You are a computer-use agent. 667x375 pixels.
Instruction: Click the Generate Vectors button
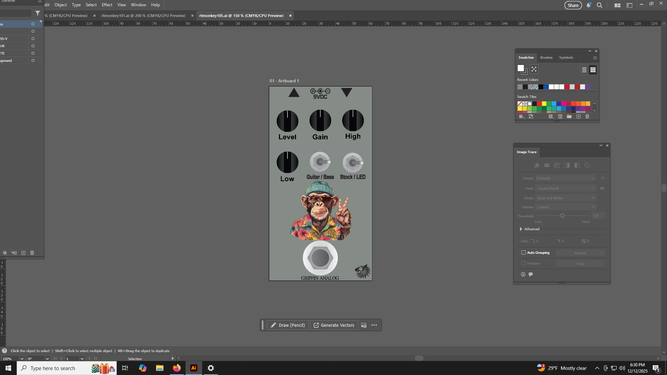[334, 325]
